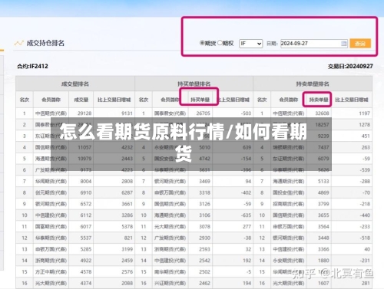
Task: Click volume value 4374 in row 16
Action: (86, 283)
